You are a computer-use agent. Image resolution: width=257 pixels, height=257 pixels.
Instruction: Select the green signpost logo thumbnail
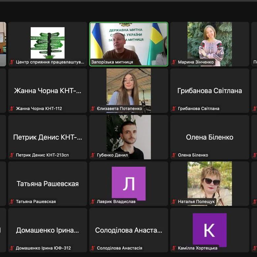click(48, 43)
